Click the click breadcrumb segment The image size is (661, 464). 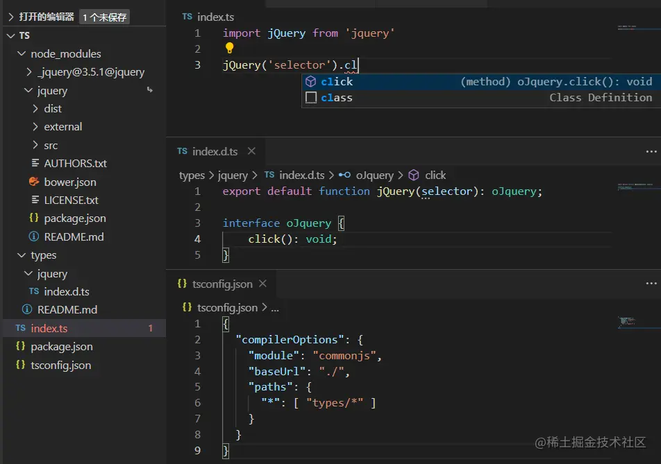point(435,175)
